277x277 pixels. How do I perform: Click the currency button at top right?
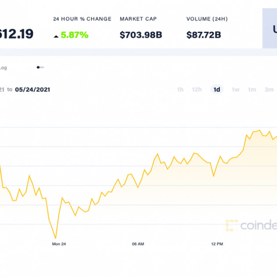click(270, 29)
